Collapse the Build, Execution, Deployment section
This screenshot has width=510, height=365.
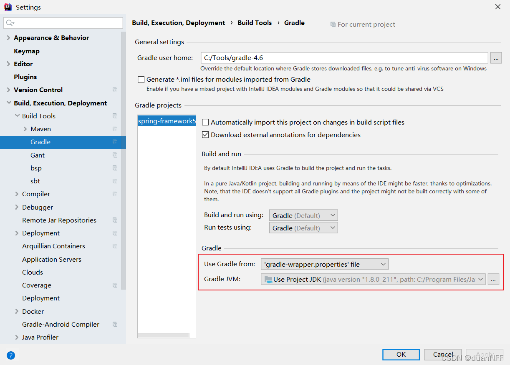tap(8, 103)
